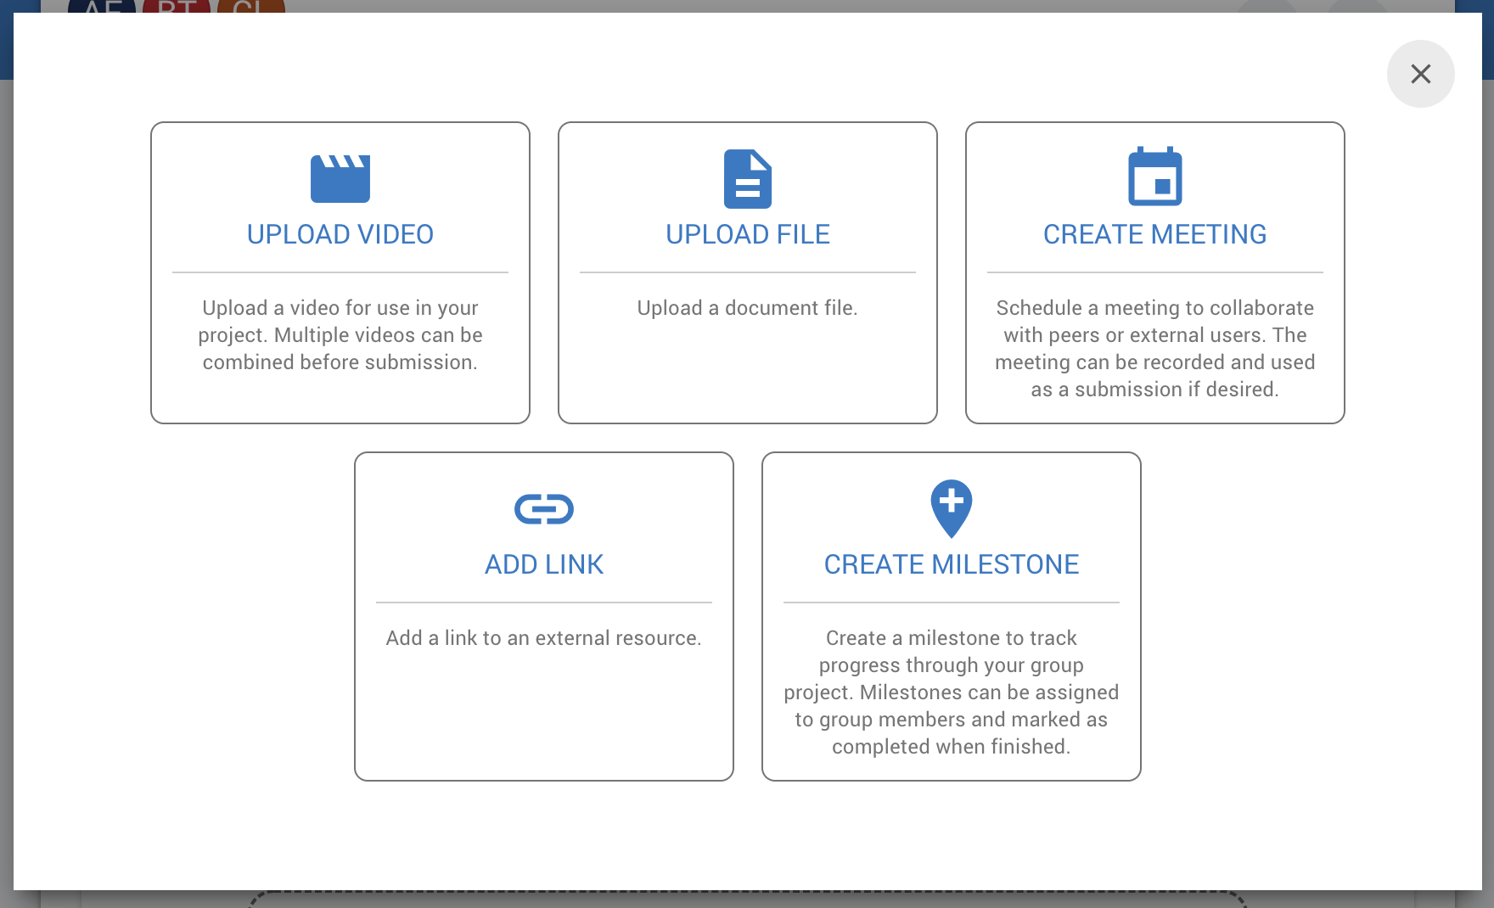The width and height of the screenshot is (1494, 908).
Task: Click the 'Add a link to an external resource.' text
Action: pos(543,638)
